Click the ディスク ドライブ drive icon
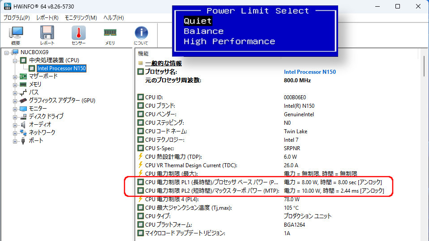429x241 pixels. pyautogui.click(x=23, y=116)
